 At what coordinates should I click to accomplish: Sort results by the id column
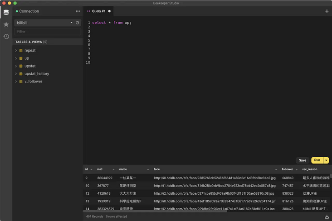click(x=86, y=169)
